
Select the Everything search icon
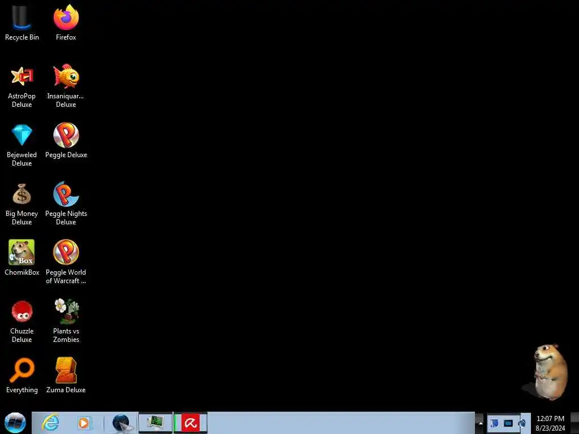click(22, 376)
